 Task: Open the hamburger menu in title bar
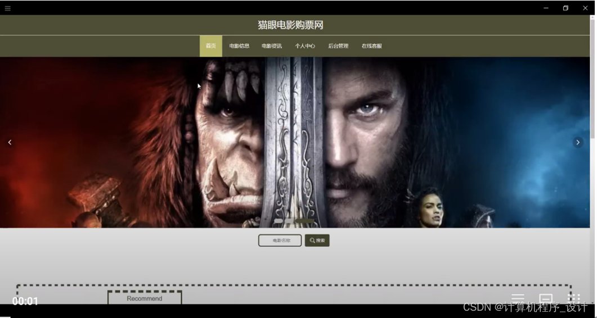click(8, 8)
